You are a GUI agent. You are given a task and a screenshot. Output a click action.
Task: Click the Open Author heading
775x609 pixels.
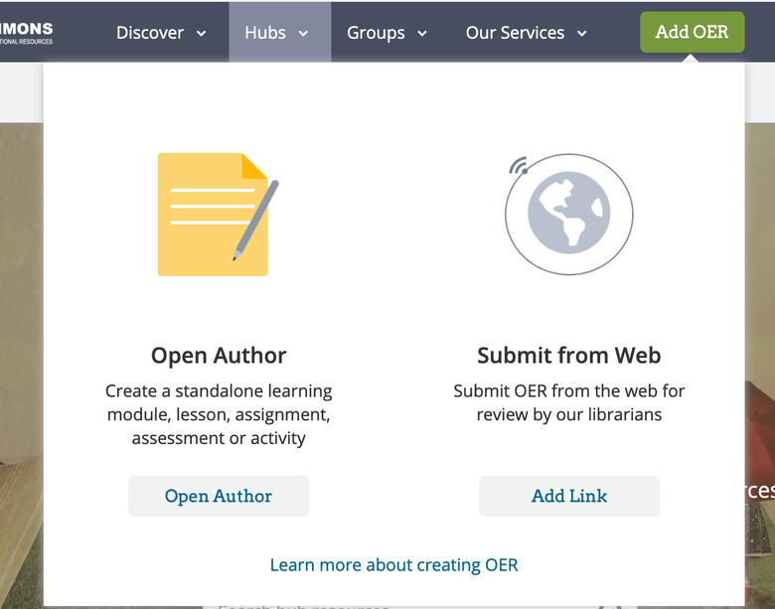click(219, 356)
